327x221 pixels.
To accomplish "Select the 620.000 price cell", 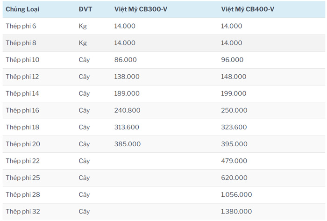I will [x=233, y=178].
